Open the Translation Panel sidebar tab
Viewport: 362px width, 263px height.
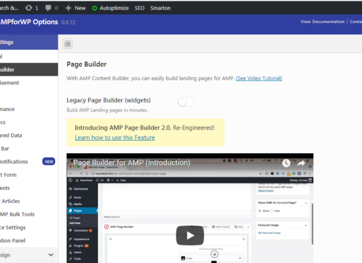29,241
